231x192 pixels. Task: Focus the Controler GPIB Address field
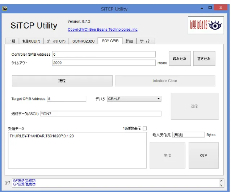[x=104, y=54]
